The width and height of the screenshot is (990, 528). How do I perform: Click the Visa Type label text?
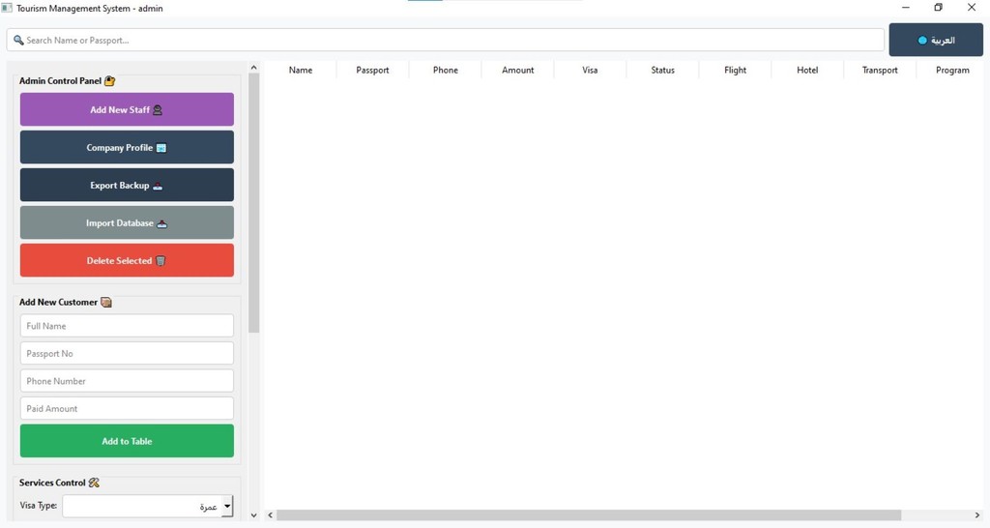pos(38,505)
